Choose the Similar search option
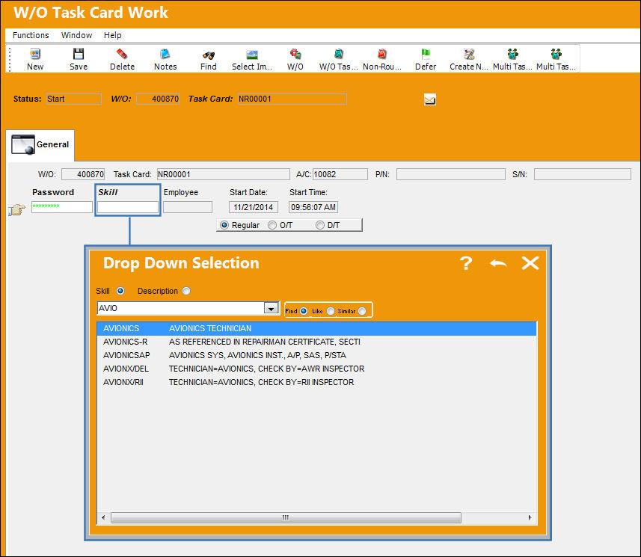Screen dimensions: 641x557 [x=362, y=311]
